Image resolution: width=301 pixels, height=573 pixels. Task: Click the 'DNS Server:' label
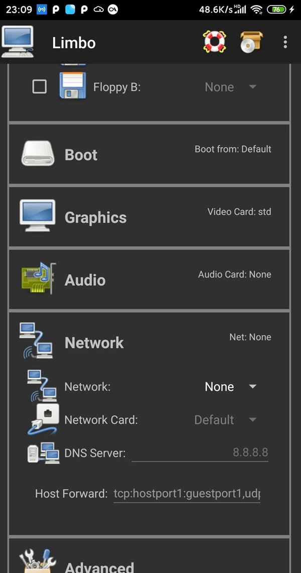95,453
